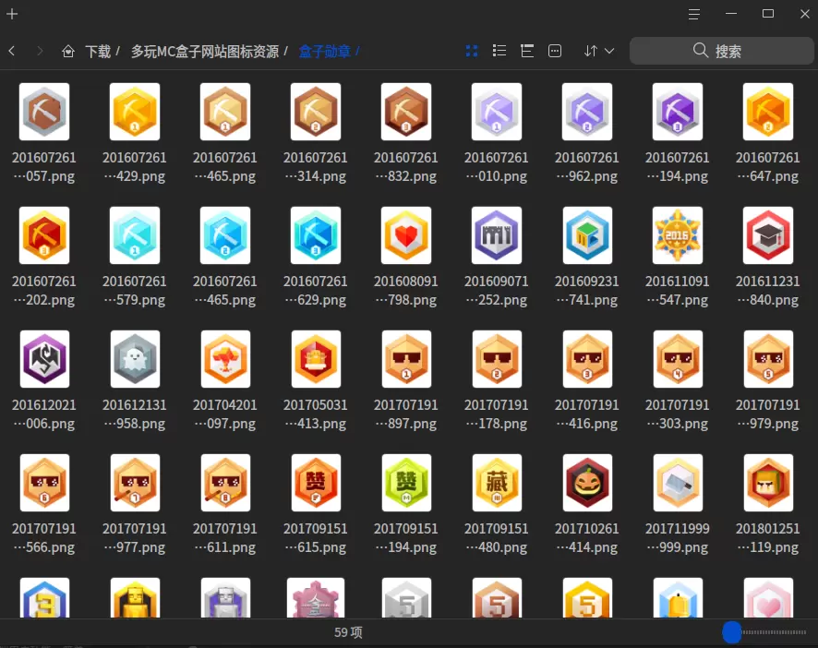
Task: Select sunglasses level 6 badge …566.png
Action: point(44,483)
